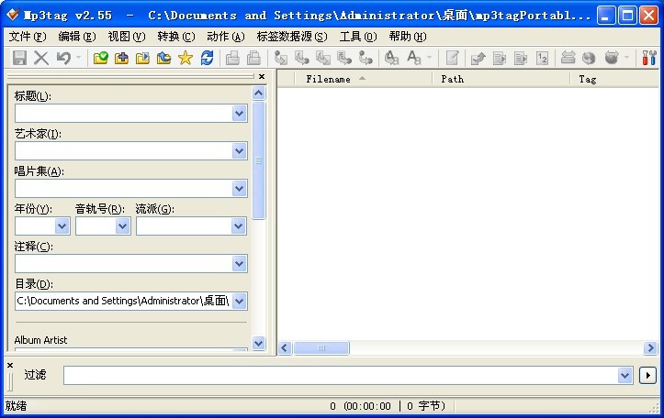
Task: Expand the 标题 (Title) dropdown
Action: click(x=239, y=114)
